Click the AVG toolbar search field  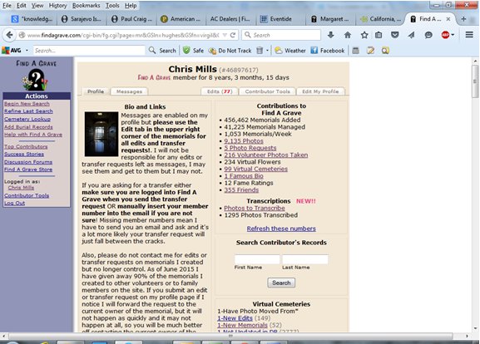click(89, 51)
